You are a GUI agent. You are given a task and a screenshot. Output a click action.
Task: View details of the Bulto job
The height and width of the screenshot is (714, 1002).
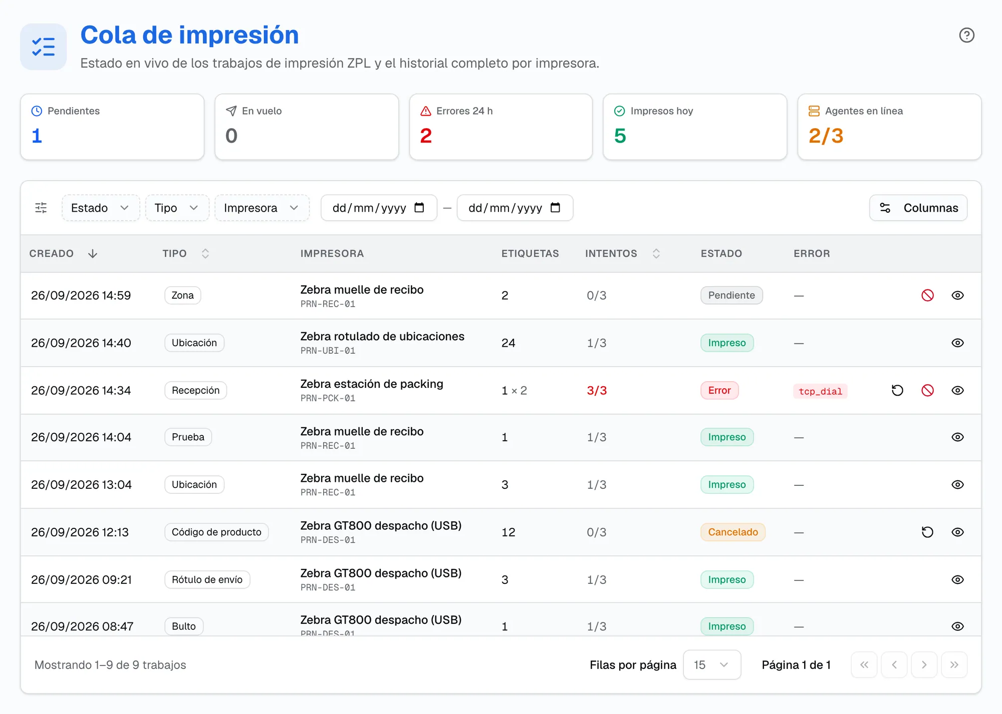click(x=957, y=626)
